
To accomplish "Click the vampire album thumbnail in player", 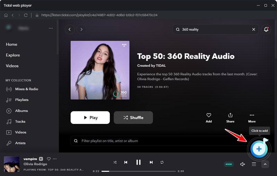I will tap(12, 164).
